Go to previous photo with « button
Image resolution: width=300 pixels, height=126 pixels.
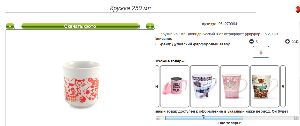pyautogui.click(x=10, y=26)
